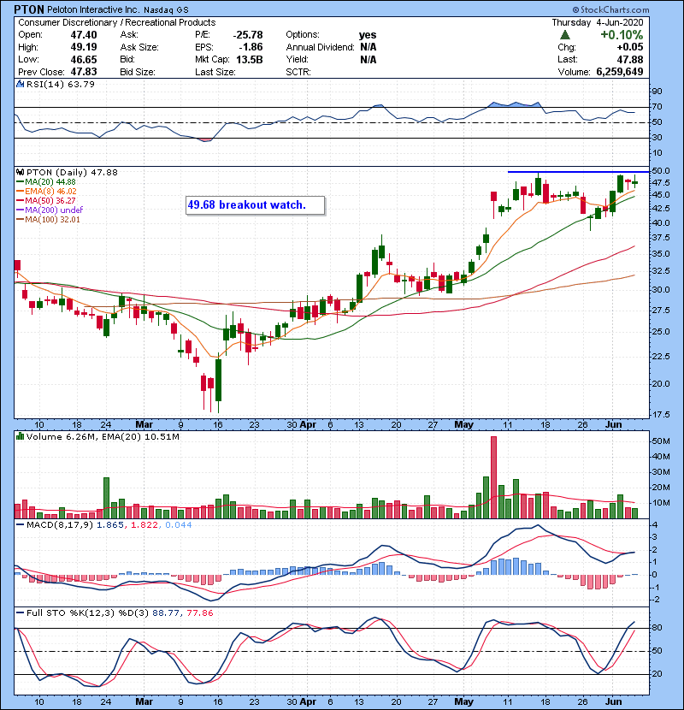Click the 50.0 price axis label
This screenshot has height=710, width=684.
(x=660, y=171)
